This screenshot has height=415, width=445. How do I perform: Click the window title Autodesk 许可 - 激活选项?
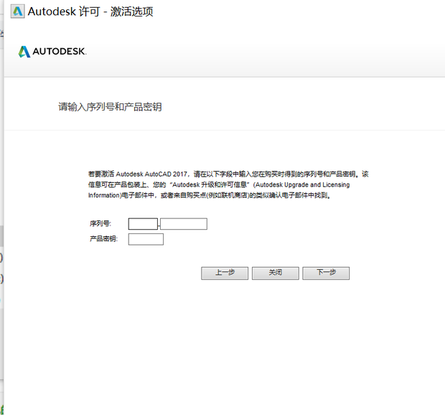pyautogui.click(x=90, y=11)
